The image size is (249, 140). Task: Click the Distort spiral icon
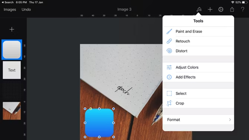pos(169,51)
